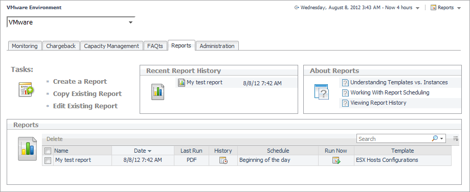
Task: Open the Administration tab
Action: click(x=217, y=46)
